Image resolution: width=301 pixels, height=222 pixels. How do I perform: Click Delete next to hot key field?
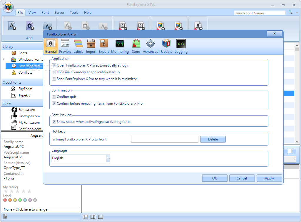(213, 139)
